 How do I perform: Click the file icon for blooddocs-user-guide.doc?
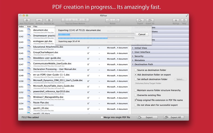click(29, 59)
